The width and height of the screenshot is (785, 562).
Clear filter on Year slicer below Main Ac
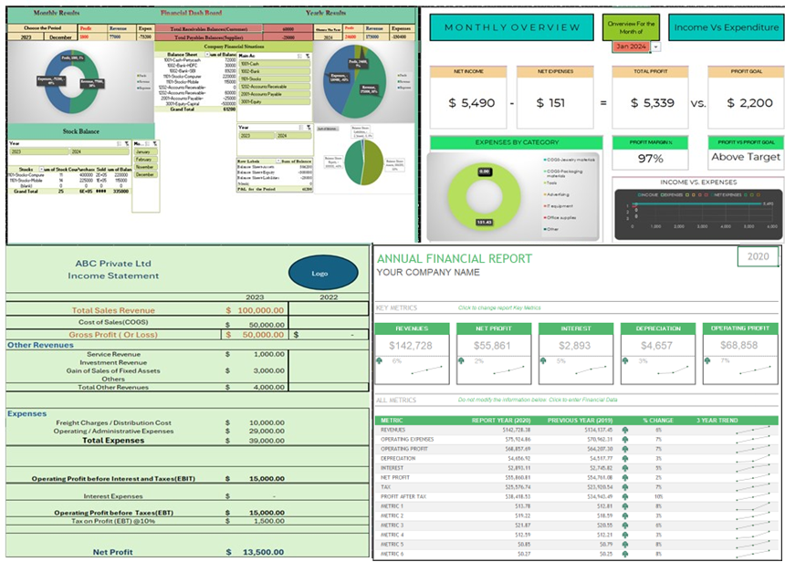[309, 128]
